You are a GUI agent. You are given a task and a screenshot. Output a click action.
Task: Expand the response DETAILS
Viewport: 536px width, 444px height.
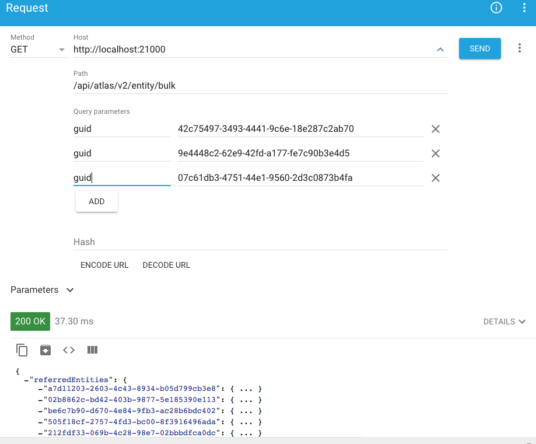(505, 321)
